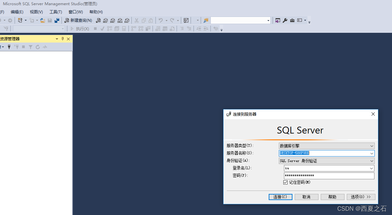Open window position dropdown of 资源管理器 panel
Viewport: 392px width, 215px height.
(57, 39)
